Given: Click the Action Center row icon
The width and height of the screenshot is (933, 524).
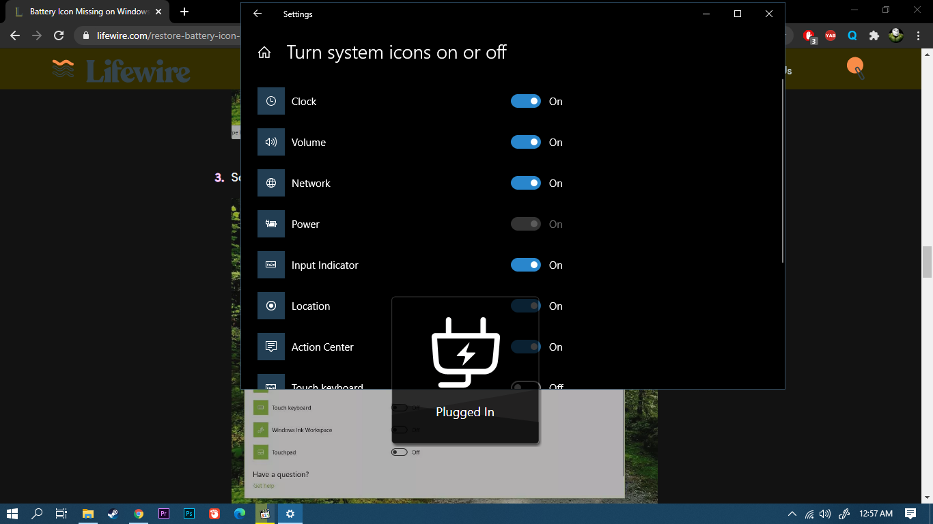Looking at the screenshot, I should (271, 347).
